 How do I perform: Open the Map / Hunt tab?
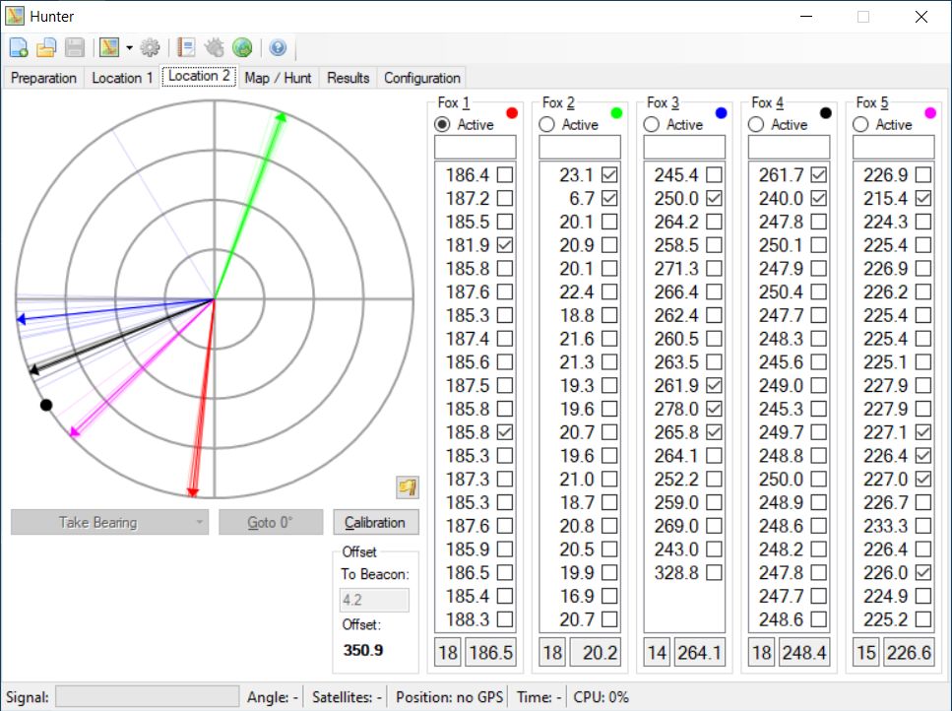(278, 78)
